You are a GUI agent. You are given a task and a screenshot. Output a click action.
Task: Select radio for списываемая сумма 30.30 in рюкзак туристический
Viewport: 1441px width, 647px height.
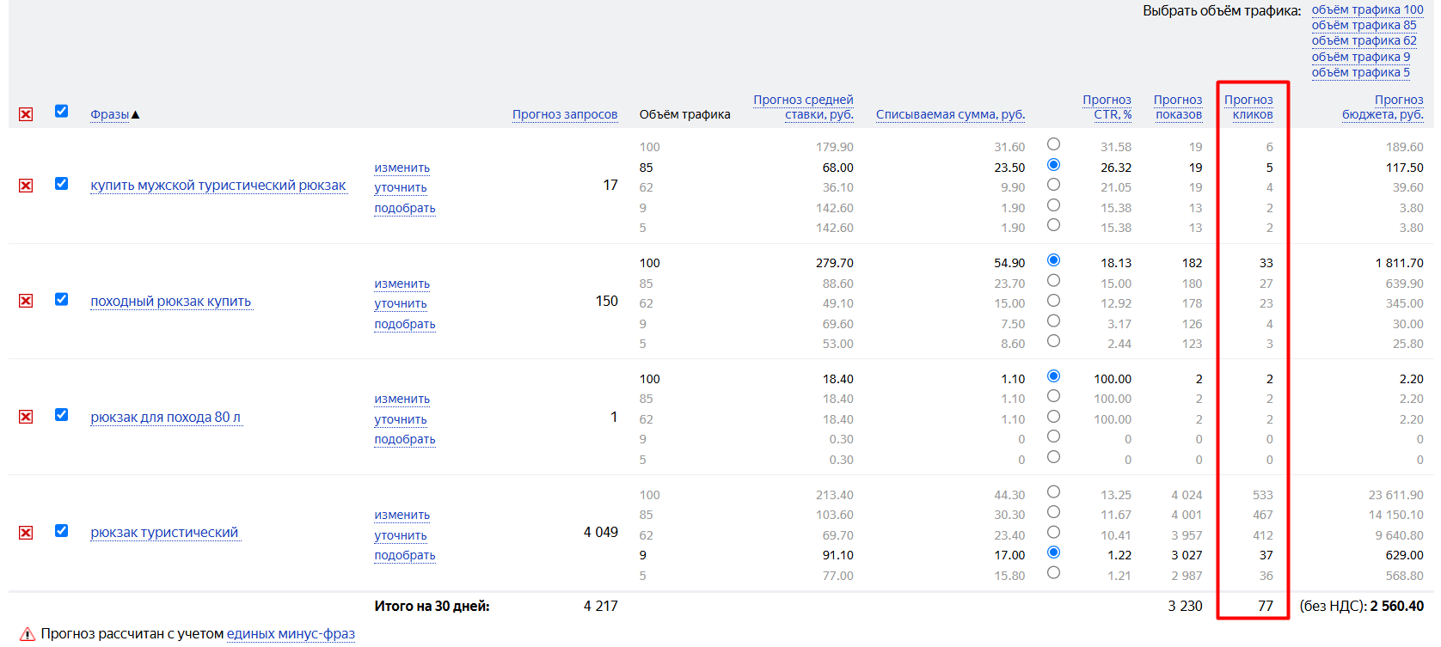tap(1053, 512)
